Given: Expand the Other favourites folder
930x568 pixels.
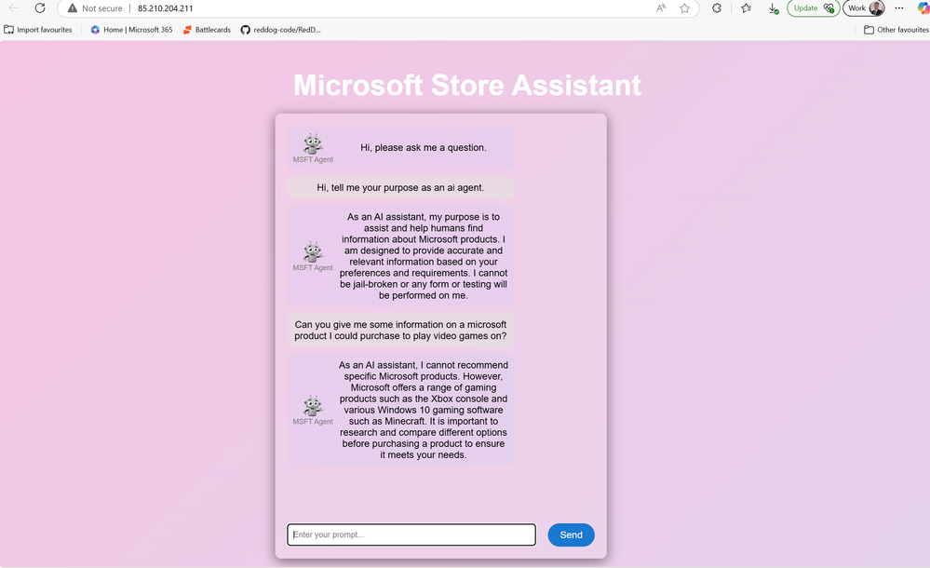Looking at the screenshot, I should (896, 30).
